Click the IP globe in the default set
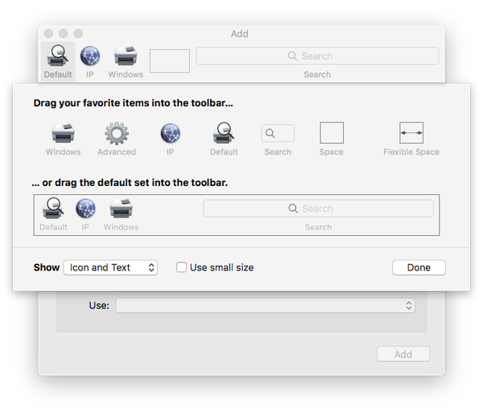This screenshot has width=483, height=413. (85, 209)
